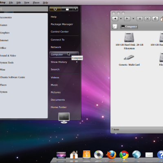The width and height of the screenshot is (163, 163).
Task: Open Package Manager
Action: tap(62, 24)
